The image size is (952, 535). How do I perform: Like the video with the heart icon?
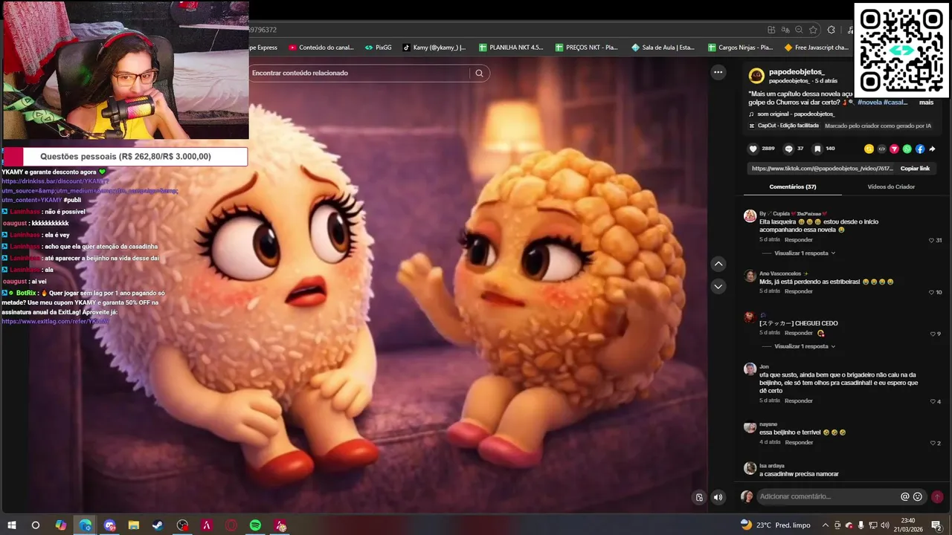(753, 149)
